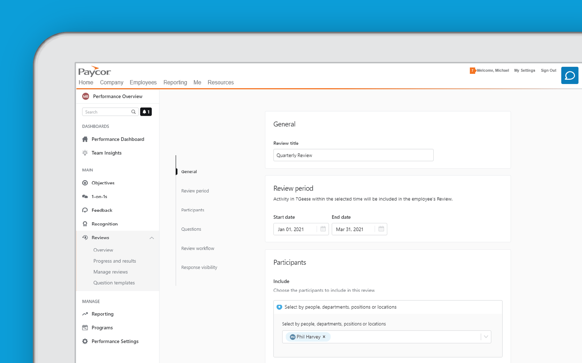Open the participants dropdown arrow
The width and height of the screenshot is (582, 363).
tap(486, 337)
